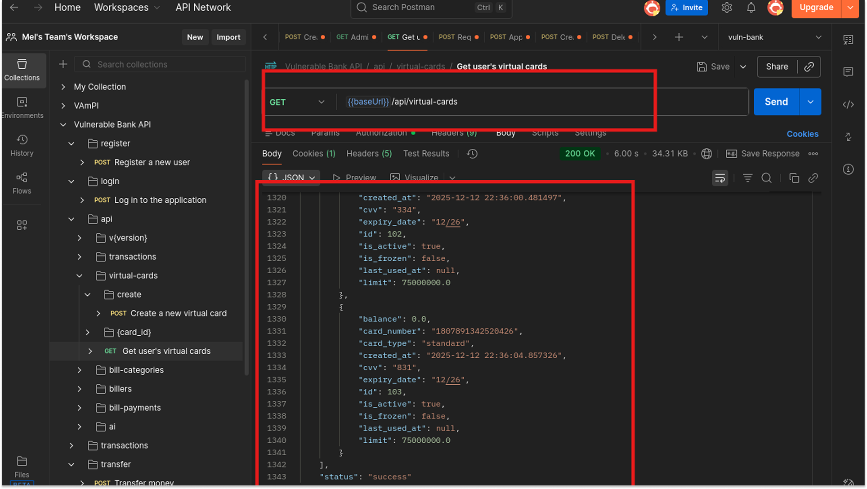This screenshot has height=489, width=867.
Task: Open the notifications bell
Action: click(751, 8)
